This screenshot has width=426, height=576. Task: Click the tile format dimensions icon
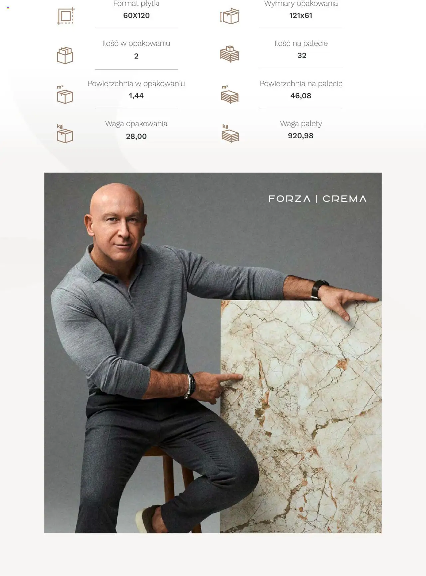(x=66, y=16)
